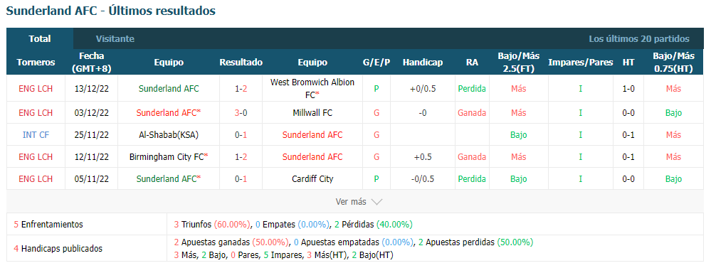The height and width of the screenshot is (268, 711).
Task: Open Cardiff City team link
Action: (x=312, y=179)
